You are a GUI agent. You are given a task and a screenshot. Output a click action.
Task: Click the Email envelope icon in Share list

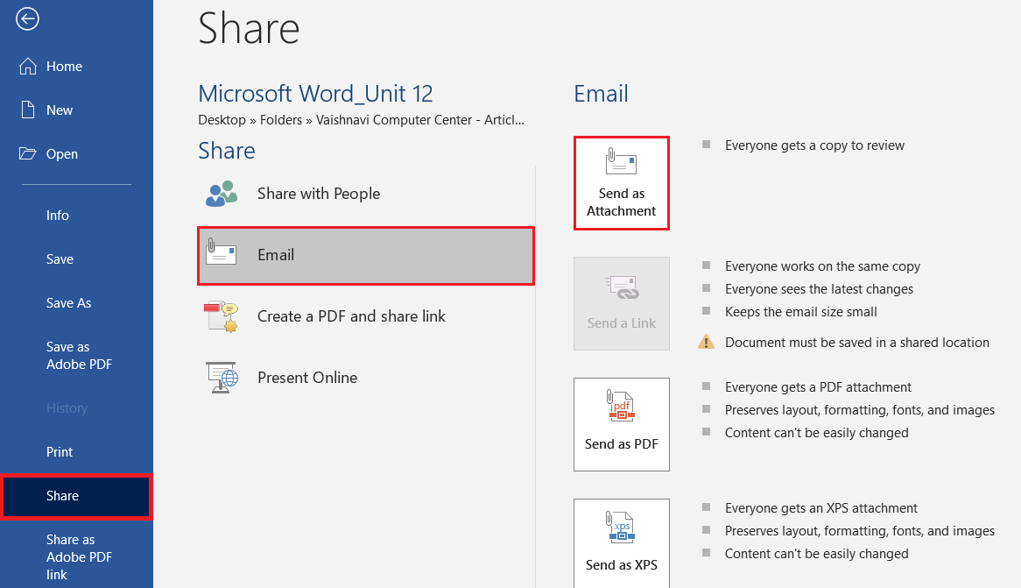coord(221,251)
